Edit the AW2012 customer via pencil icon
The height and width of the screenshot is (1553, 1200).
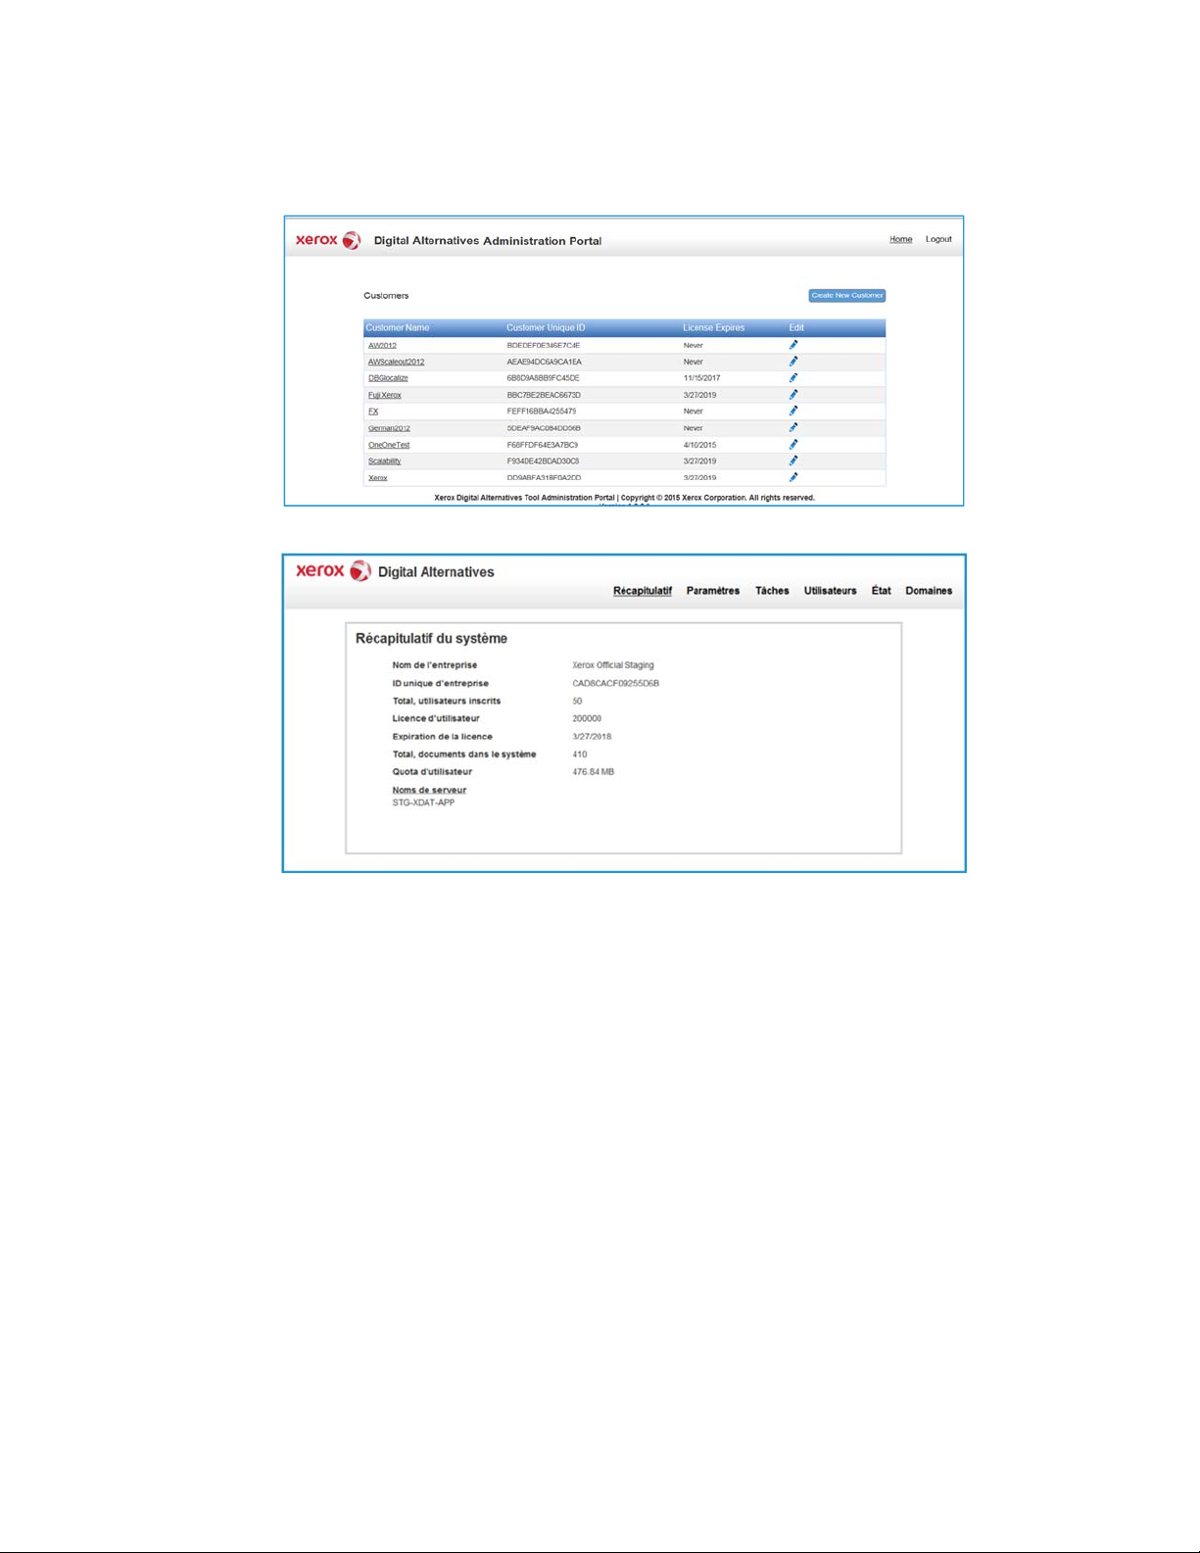click(x=793, y=345)
